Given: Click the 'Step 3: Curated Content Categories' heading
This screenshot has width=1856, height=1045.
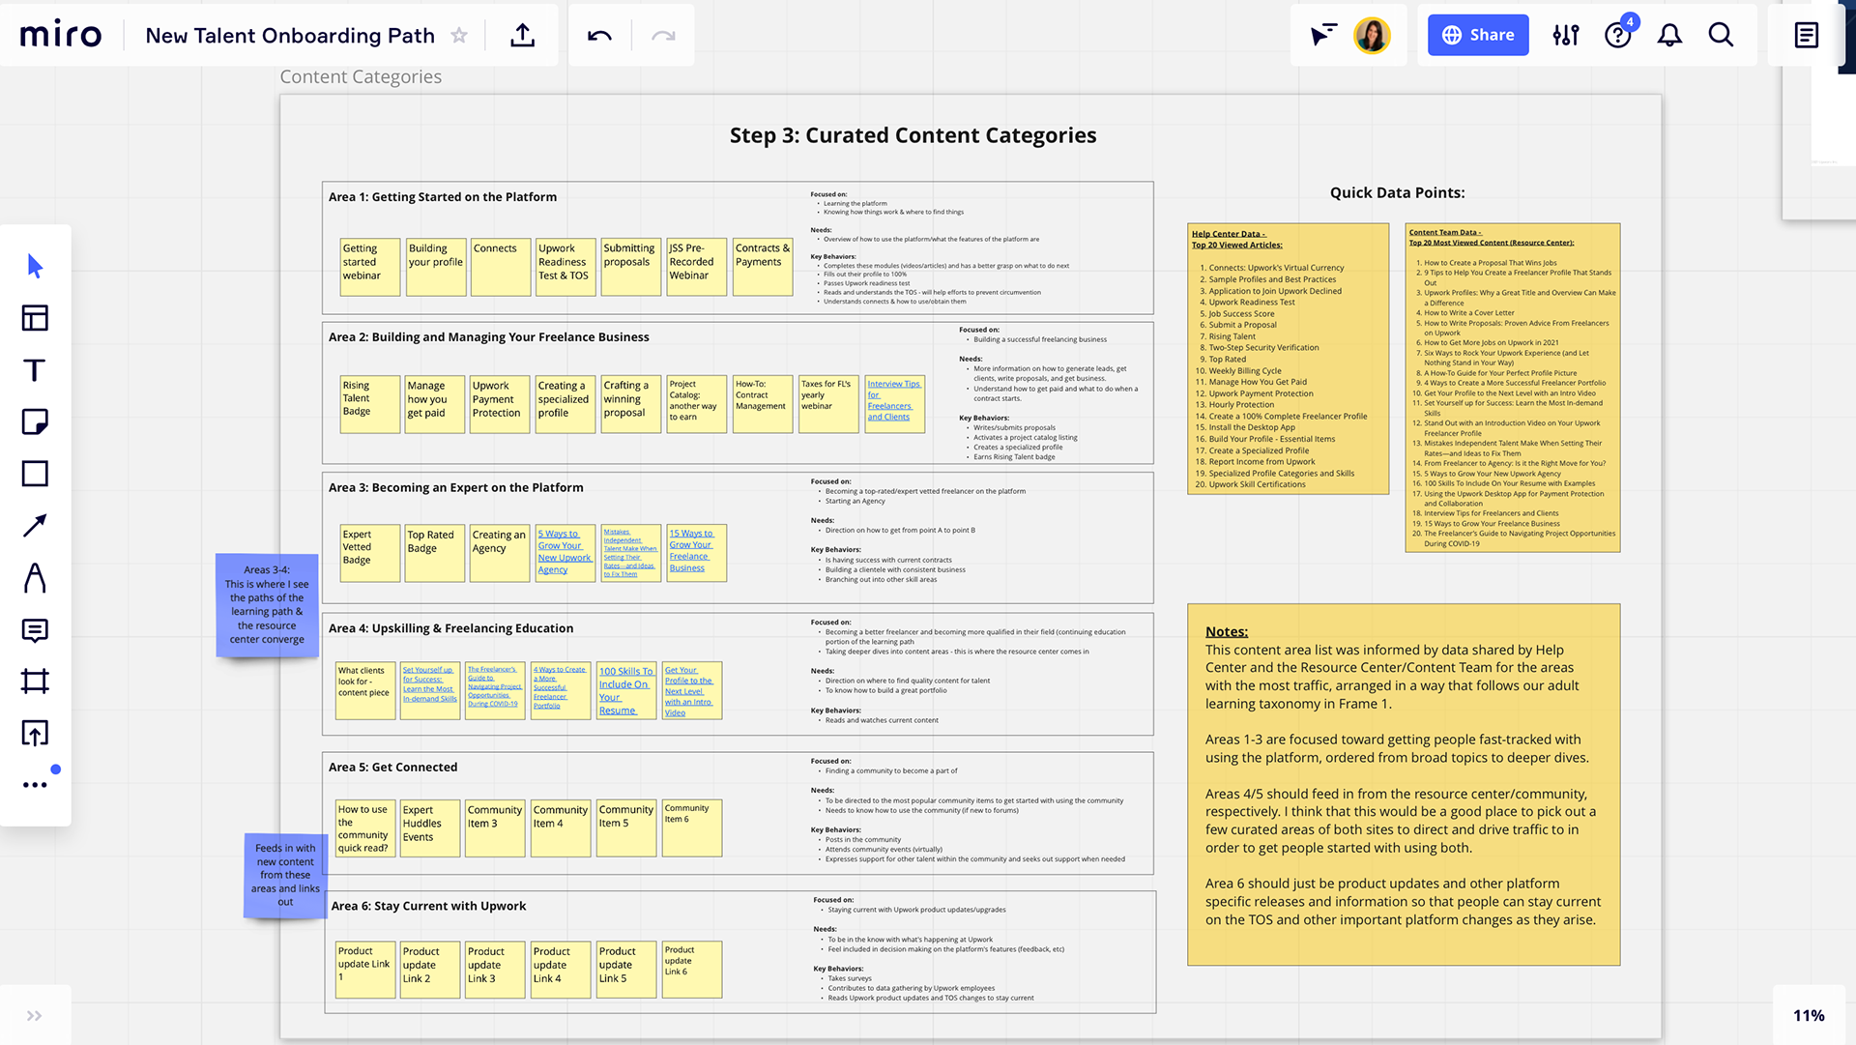Looking at the screenshot, I should click(x=913, y=135).
